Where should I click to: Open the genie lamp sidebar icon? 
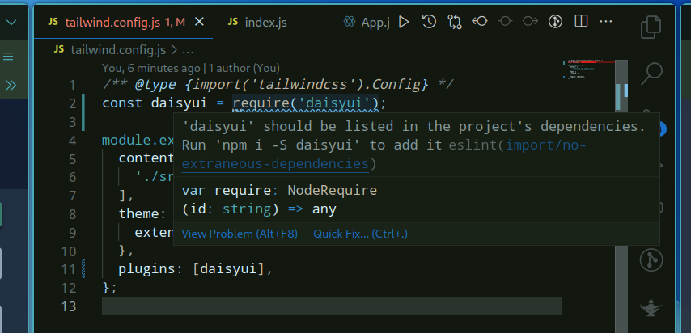coord(651,307)
